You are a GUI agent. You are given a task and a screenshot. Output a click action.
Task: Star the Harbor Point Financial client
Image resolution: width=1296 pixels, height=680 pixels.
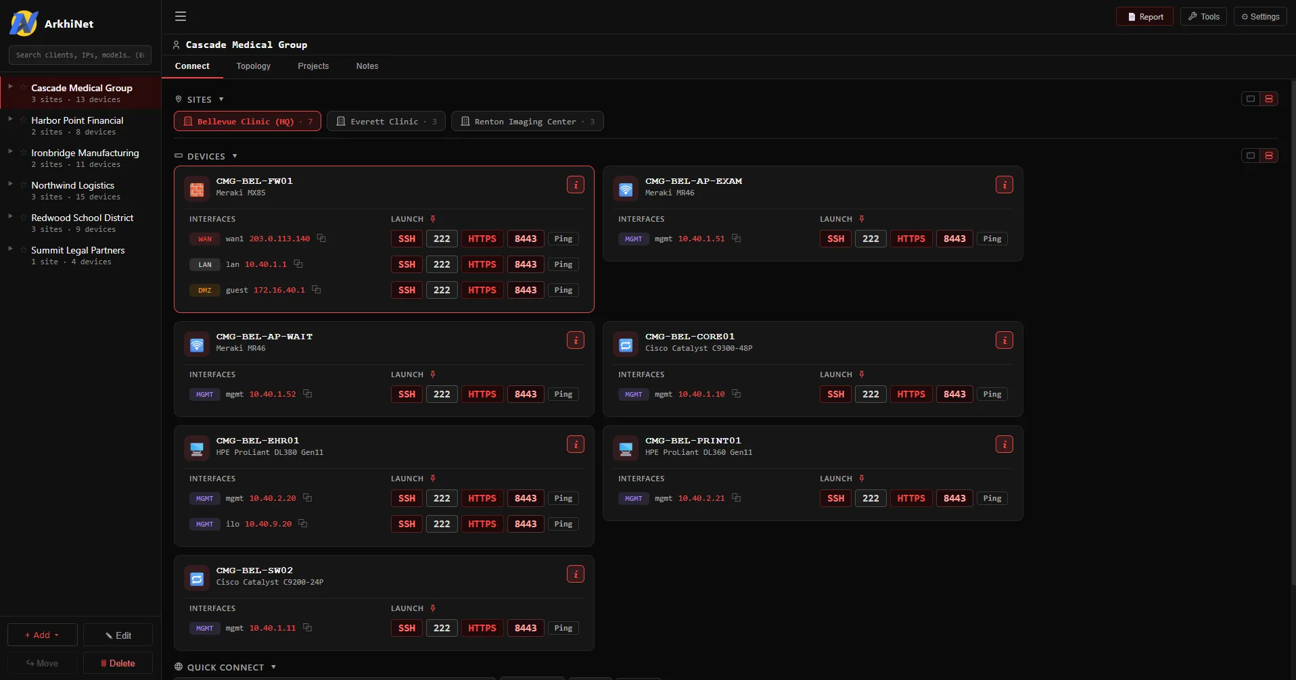pos(24,120)
